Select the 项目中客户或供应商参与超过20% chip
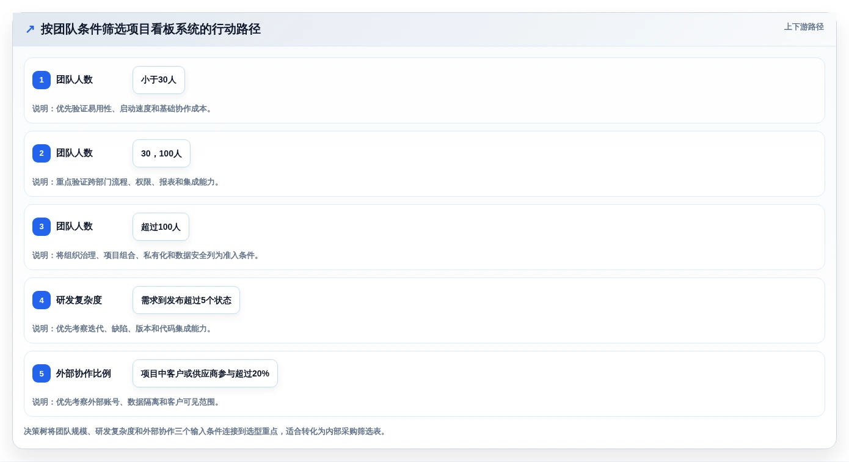The height and width of the screenshot is (462, 849). pyautogui.click(x=205, y=373)
